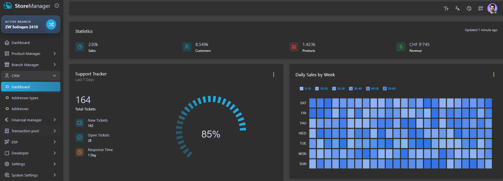Click the WED row label in heatmap
503x181 pixels.
pyautogui.click(x=302, y=133)
